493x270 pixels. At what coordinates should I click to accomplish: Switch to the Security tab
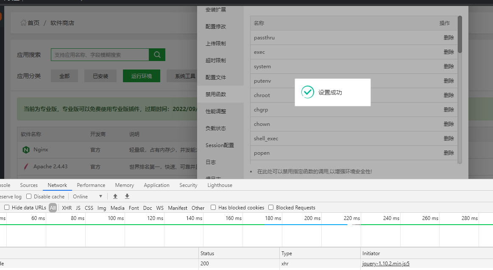point(188,185)
